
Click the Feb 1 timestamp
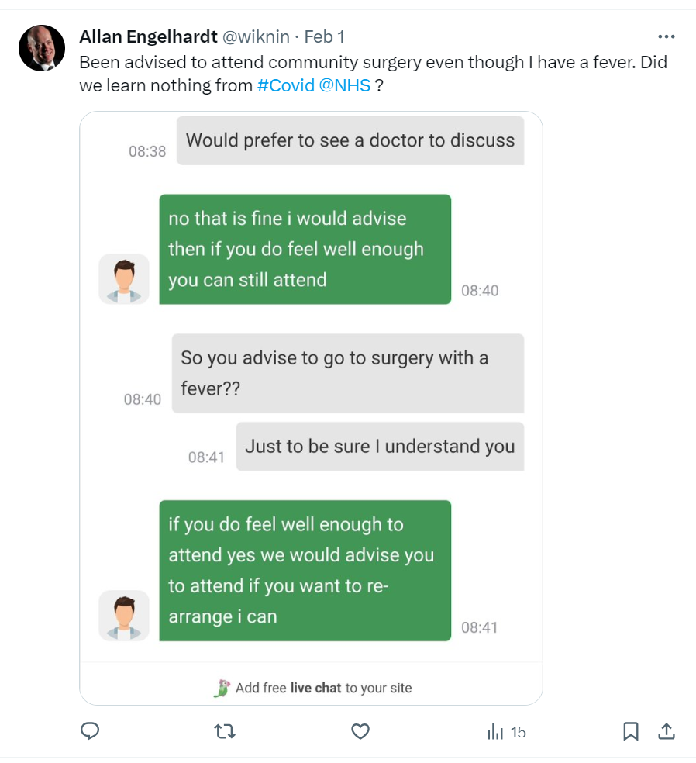(325, 36)
